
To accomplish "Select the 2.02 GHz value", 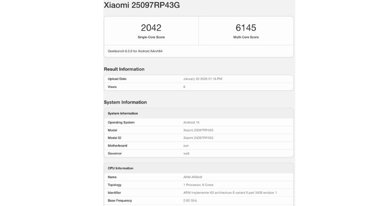I will click(x=190, y=201).
